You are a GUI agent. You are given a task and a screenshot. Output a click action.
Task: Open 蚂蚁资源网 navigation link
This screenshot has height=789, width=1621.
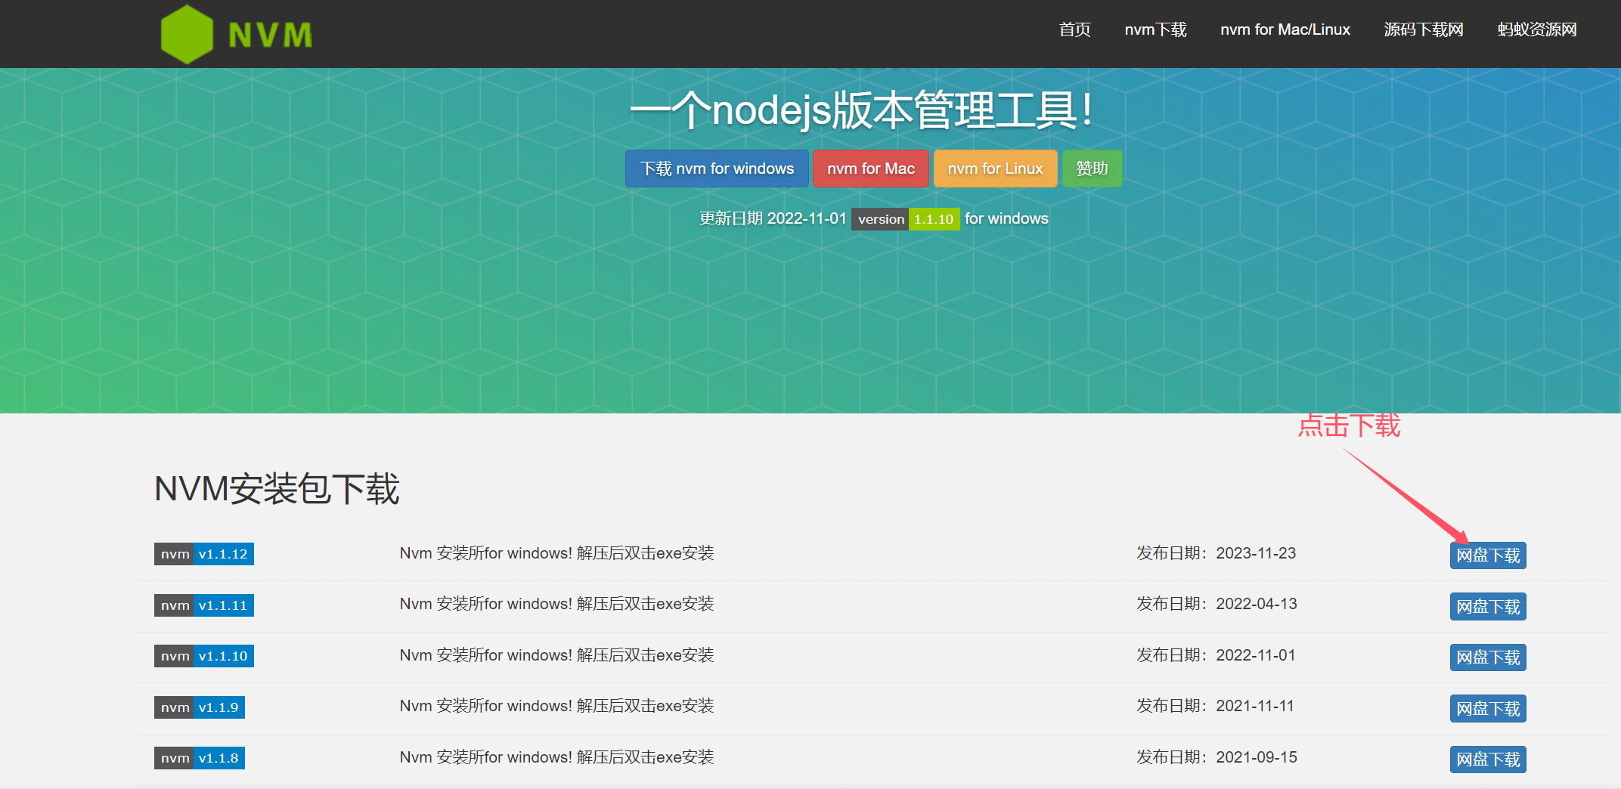(1536, 29)
